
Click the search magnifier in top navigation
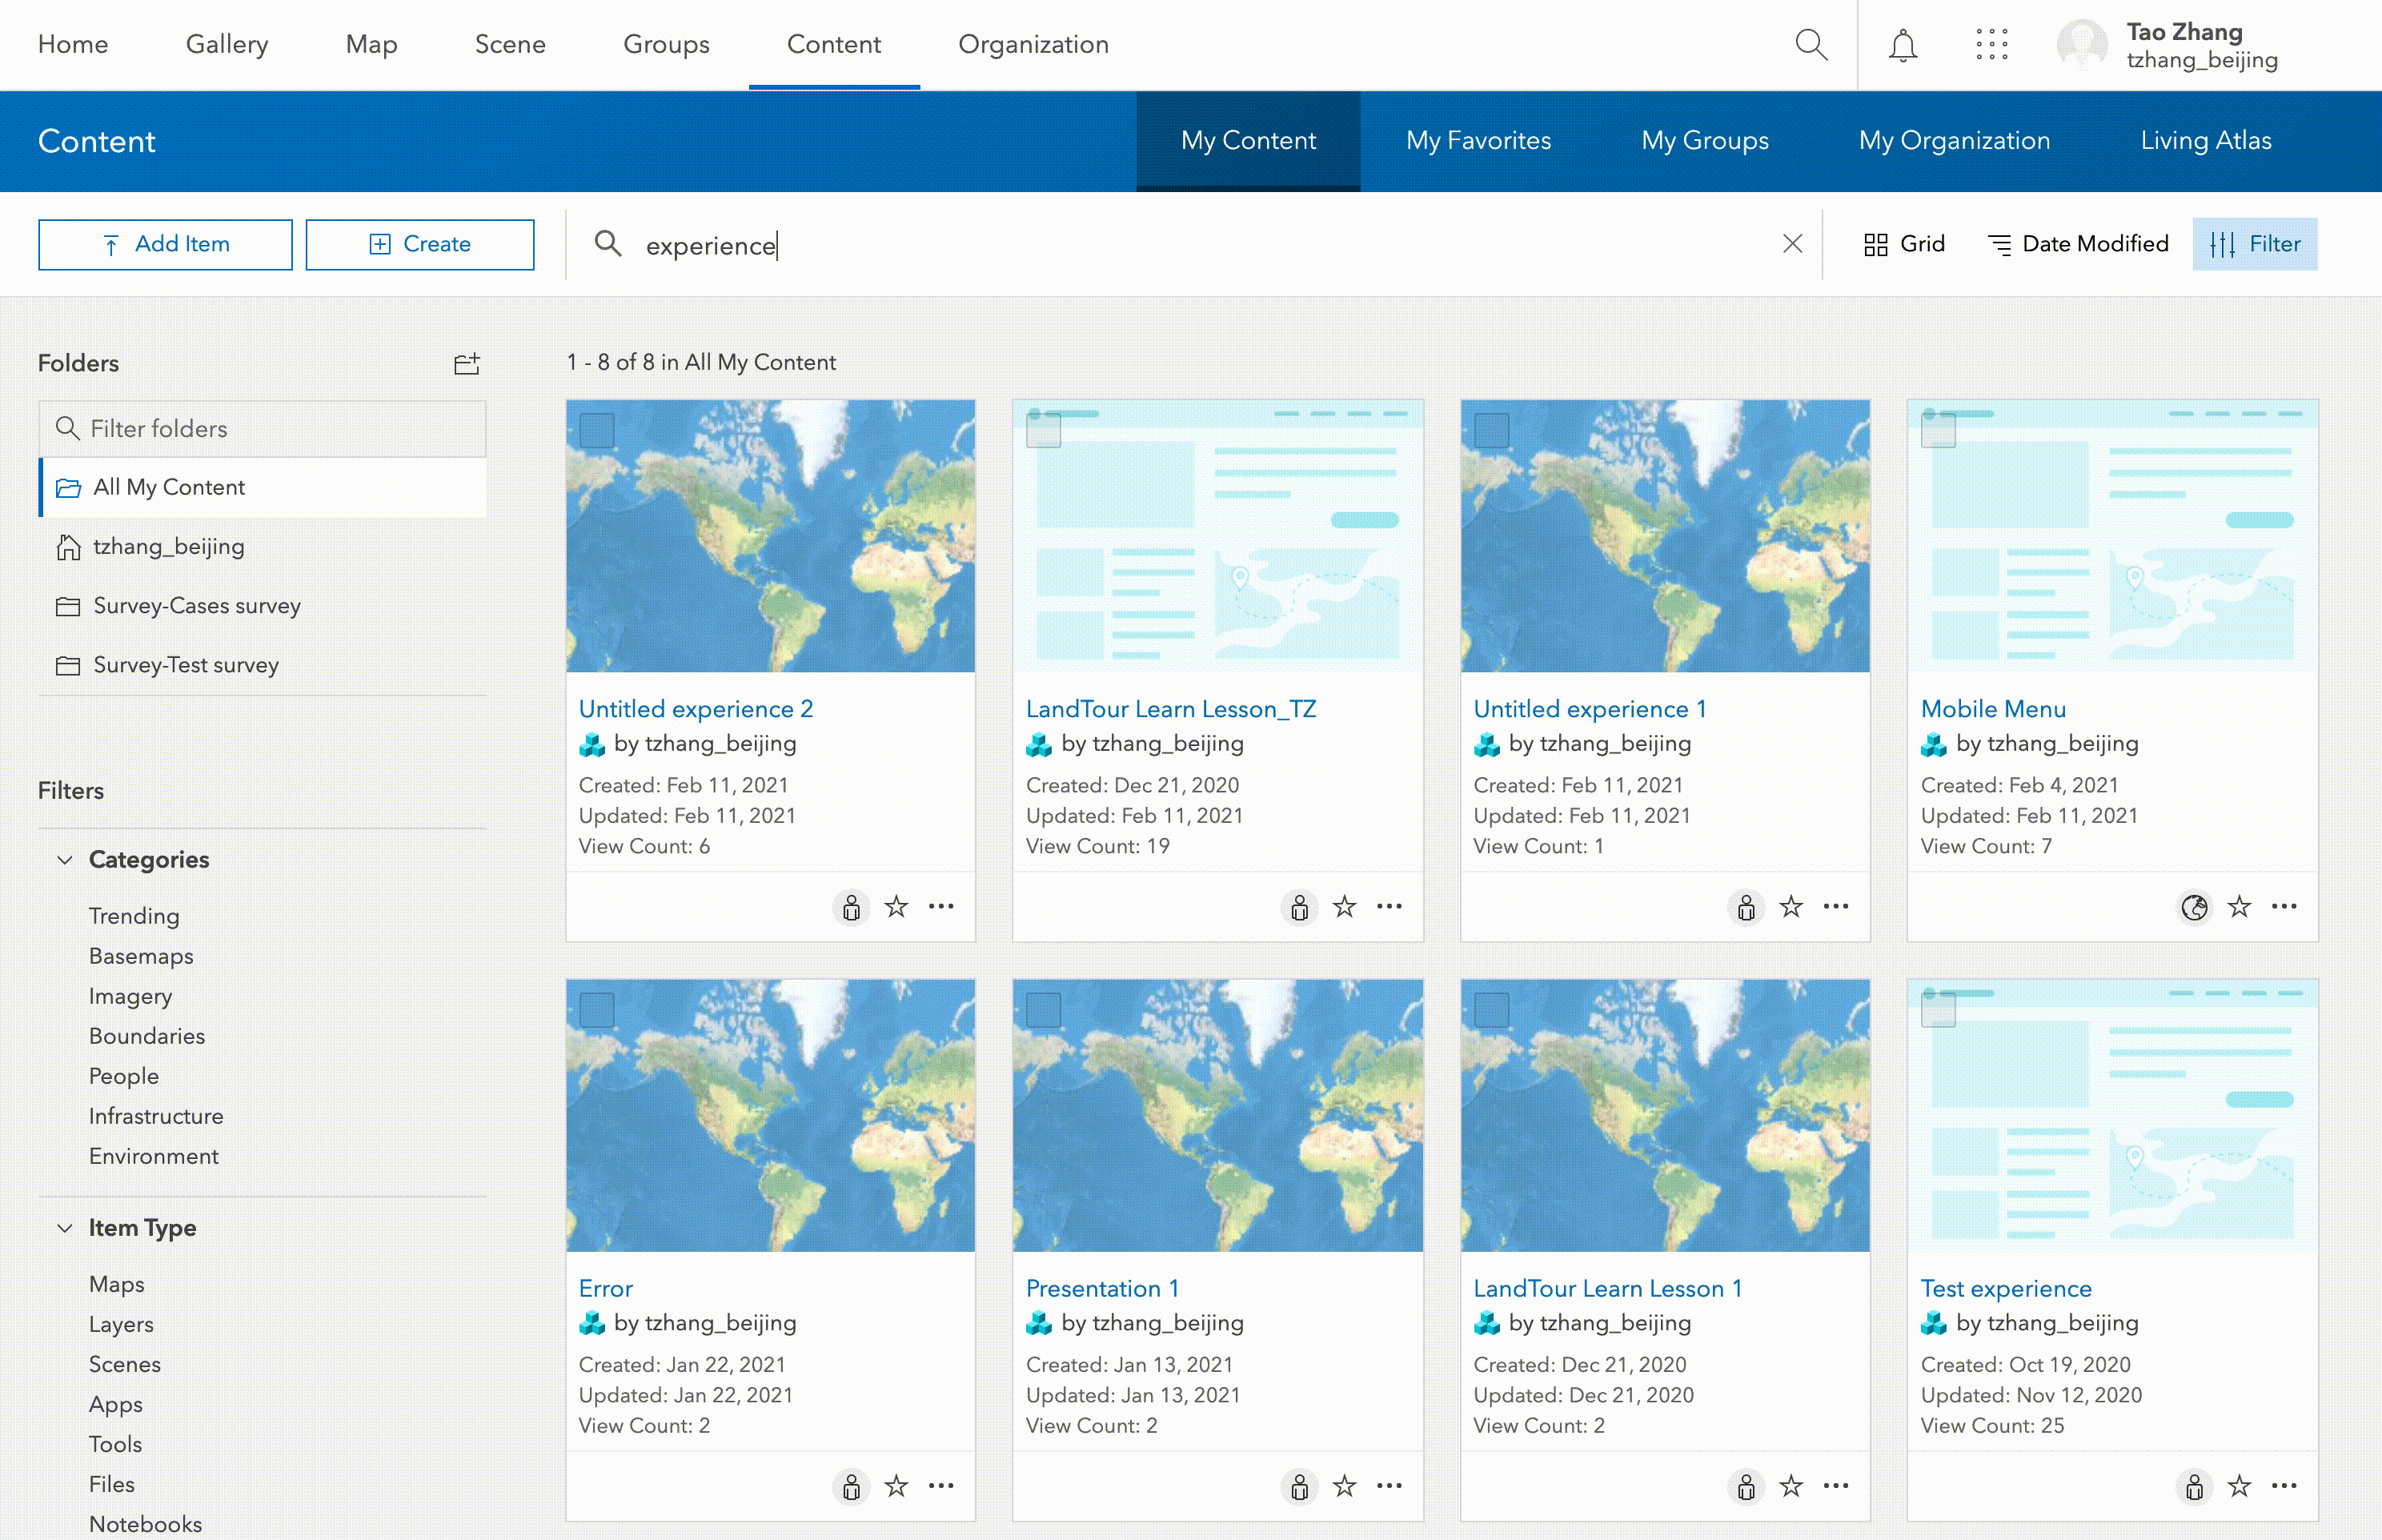point(1811,45)
